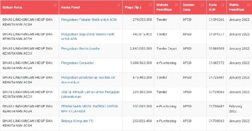
Task: Click the Nama Paket column header
Action: [91, 7]
